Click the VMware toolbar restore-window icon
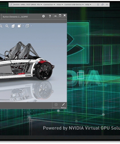 102,4
